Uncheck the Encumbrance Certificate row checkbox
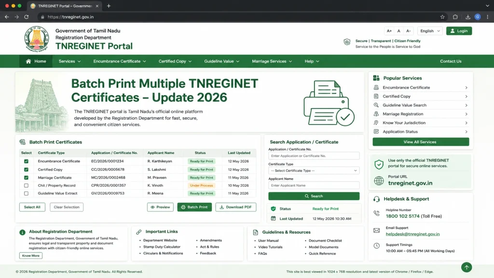Viewport: 494px width, 278px height. click(26, 161)
